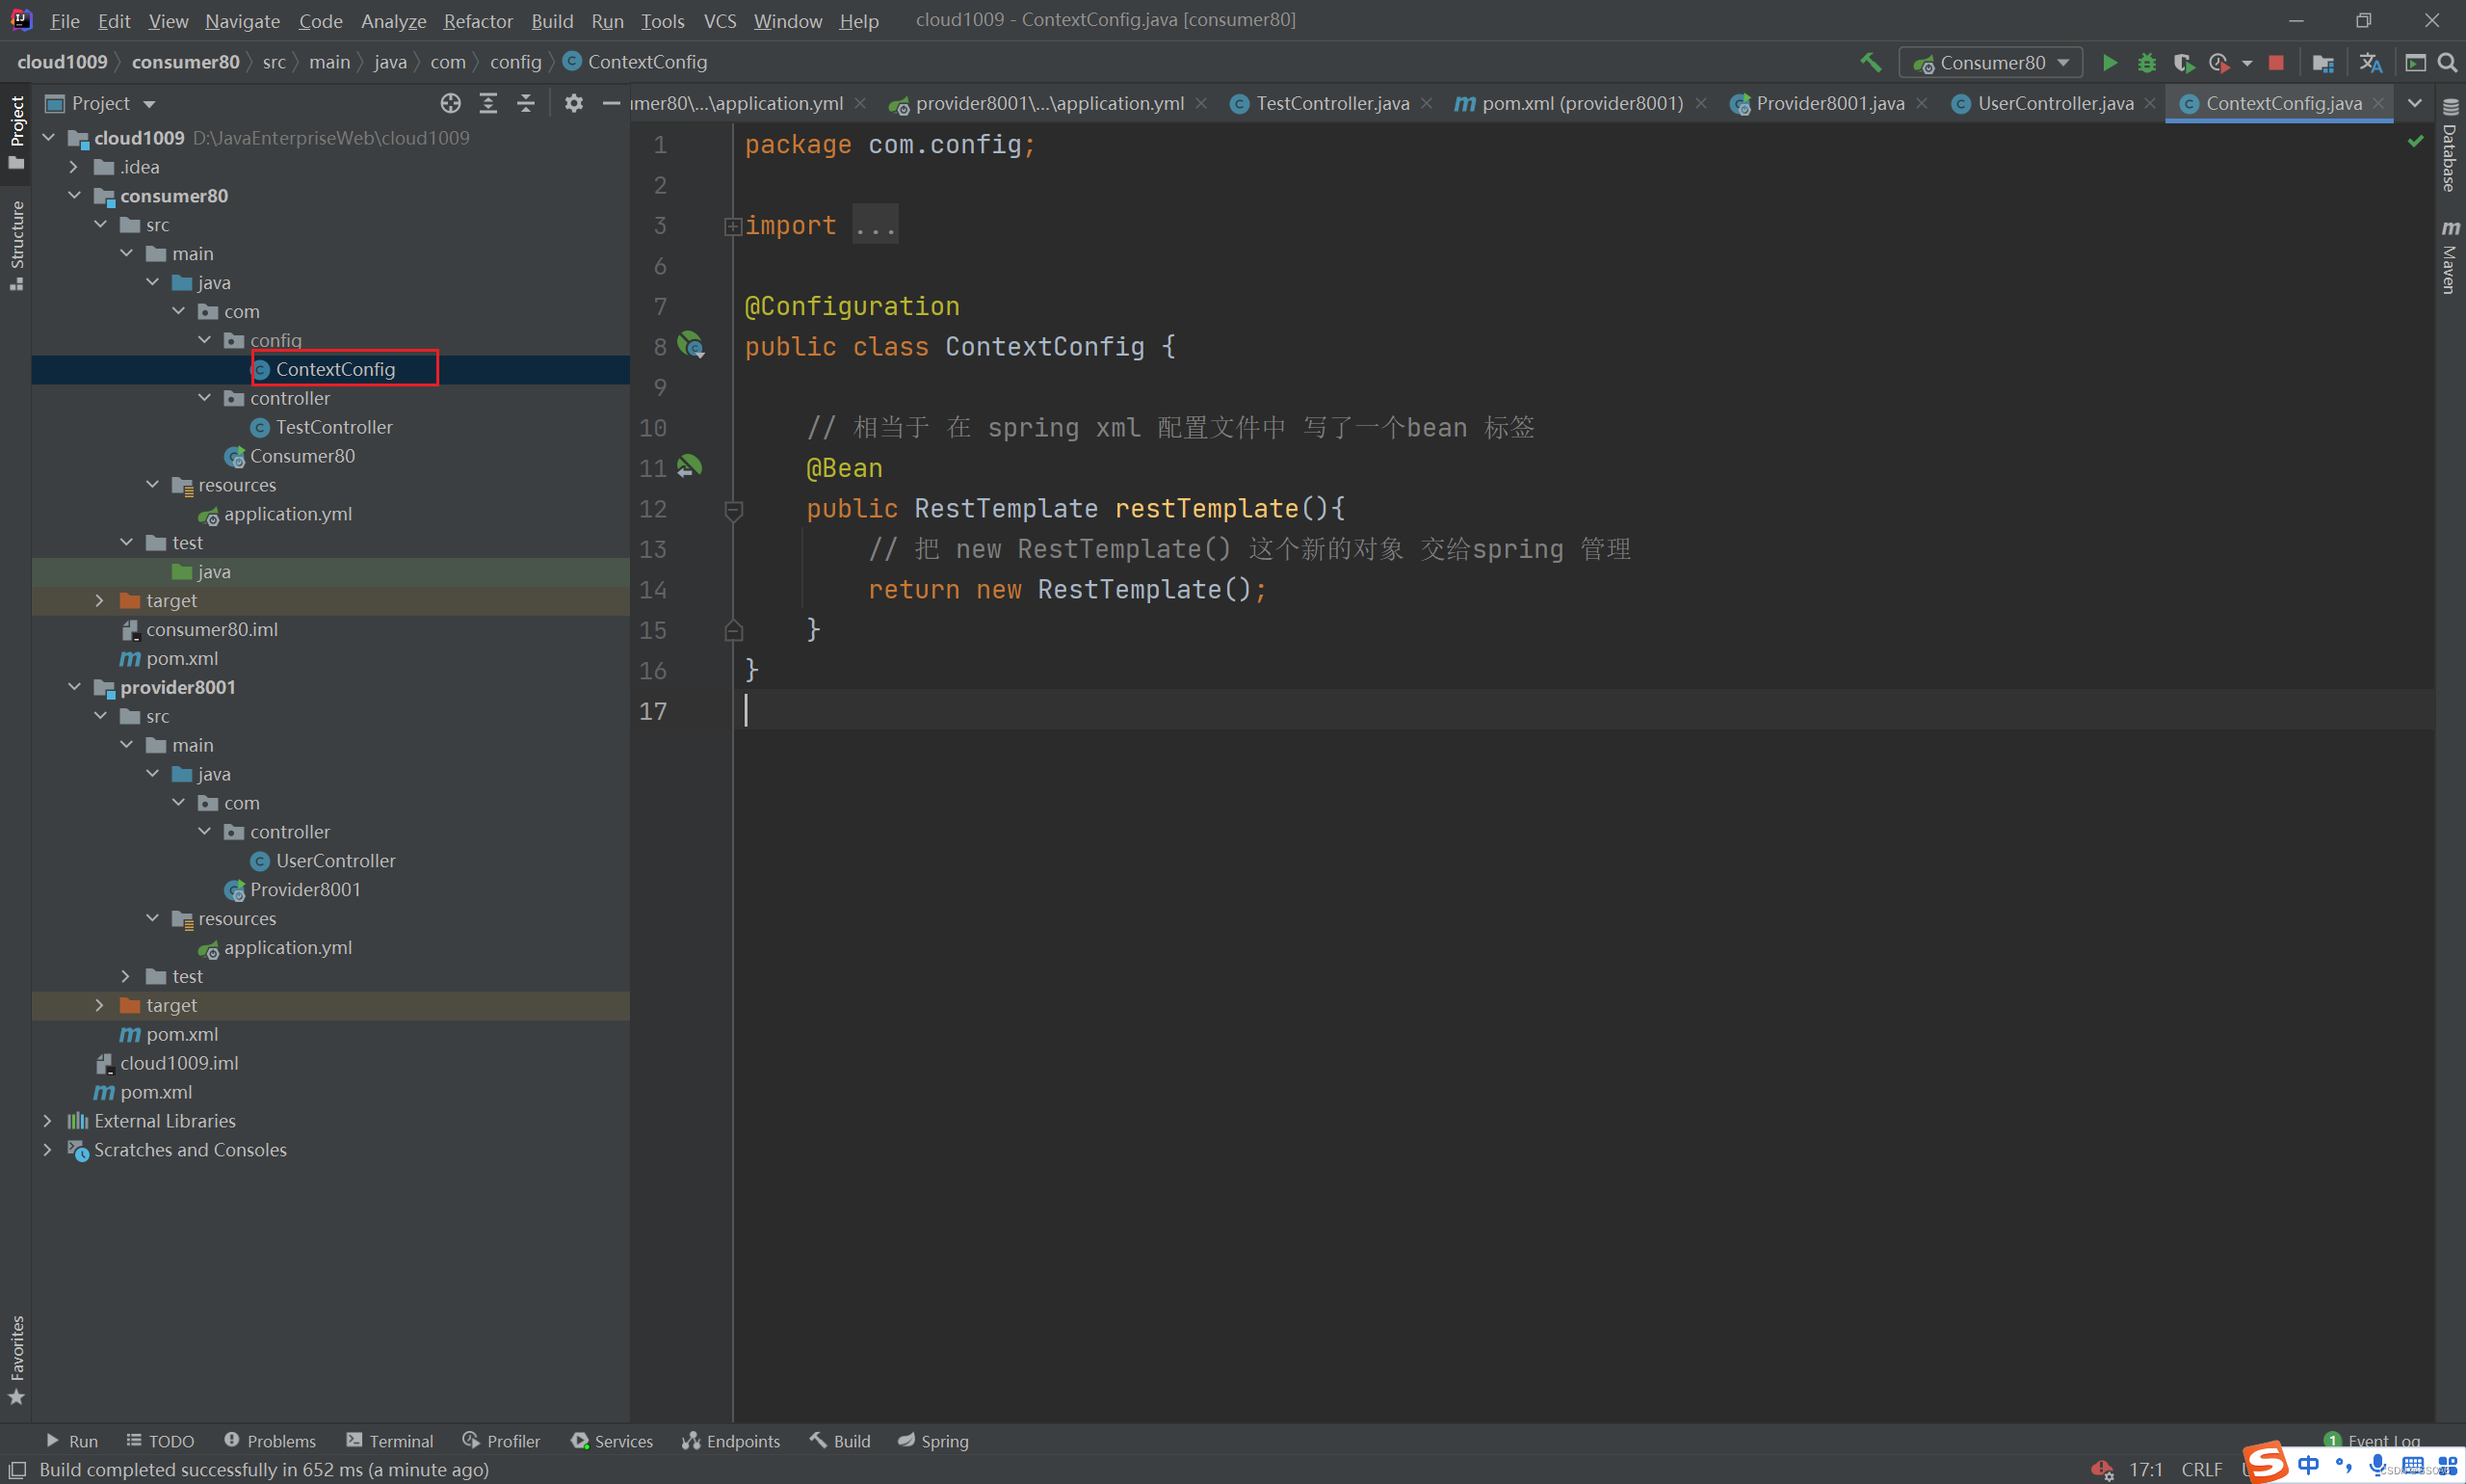Click the Run button in toolbar
Image resolution: width=2466 pixels, height=1484 pixels.
2109,64
